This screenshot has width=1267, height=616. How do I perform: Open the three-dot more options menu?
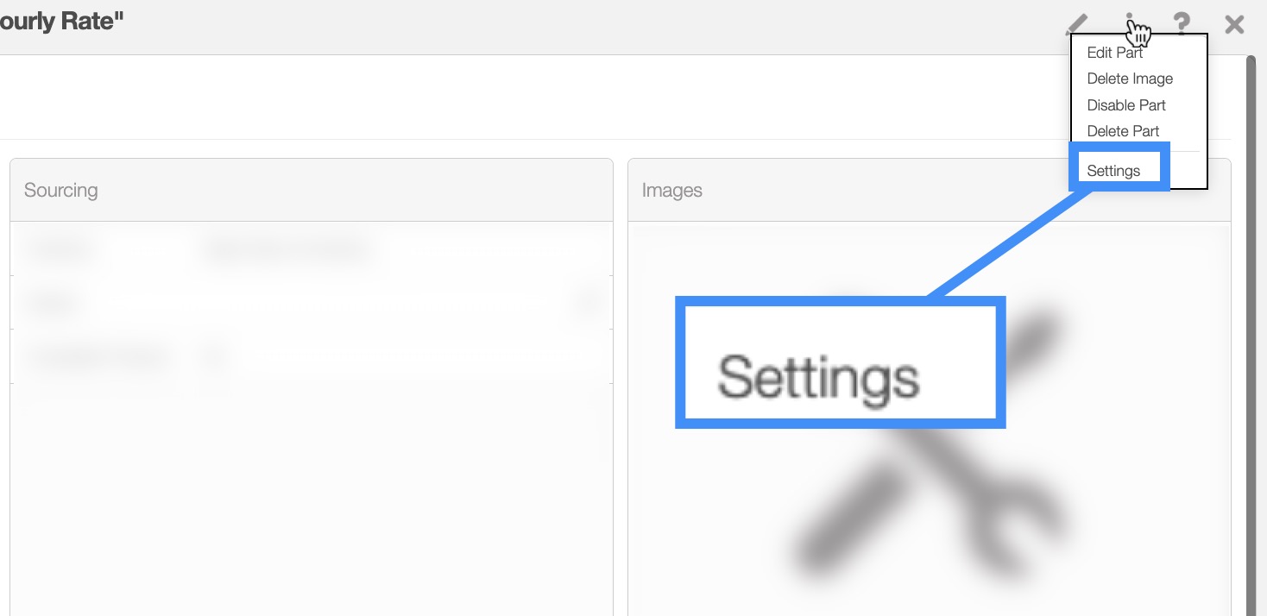point(1130,23)
